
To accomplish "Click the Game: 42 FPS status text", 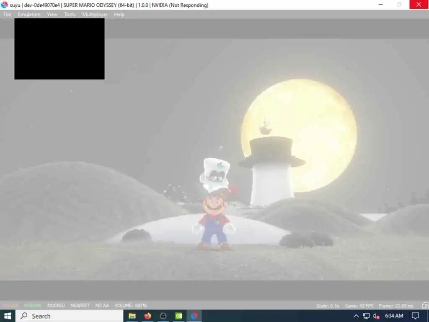I will (359, 306).
